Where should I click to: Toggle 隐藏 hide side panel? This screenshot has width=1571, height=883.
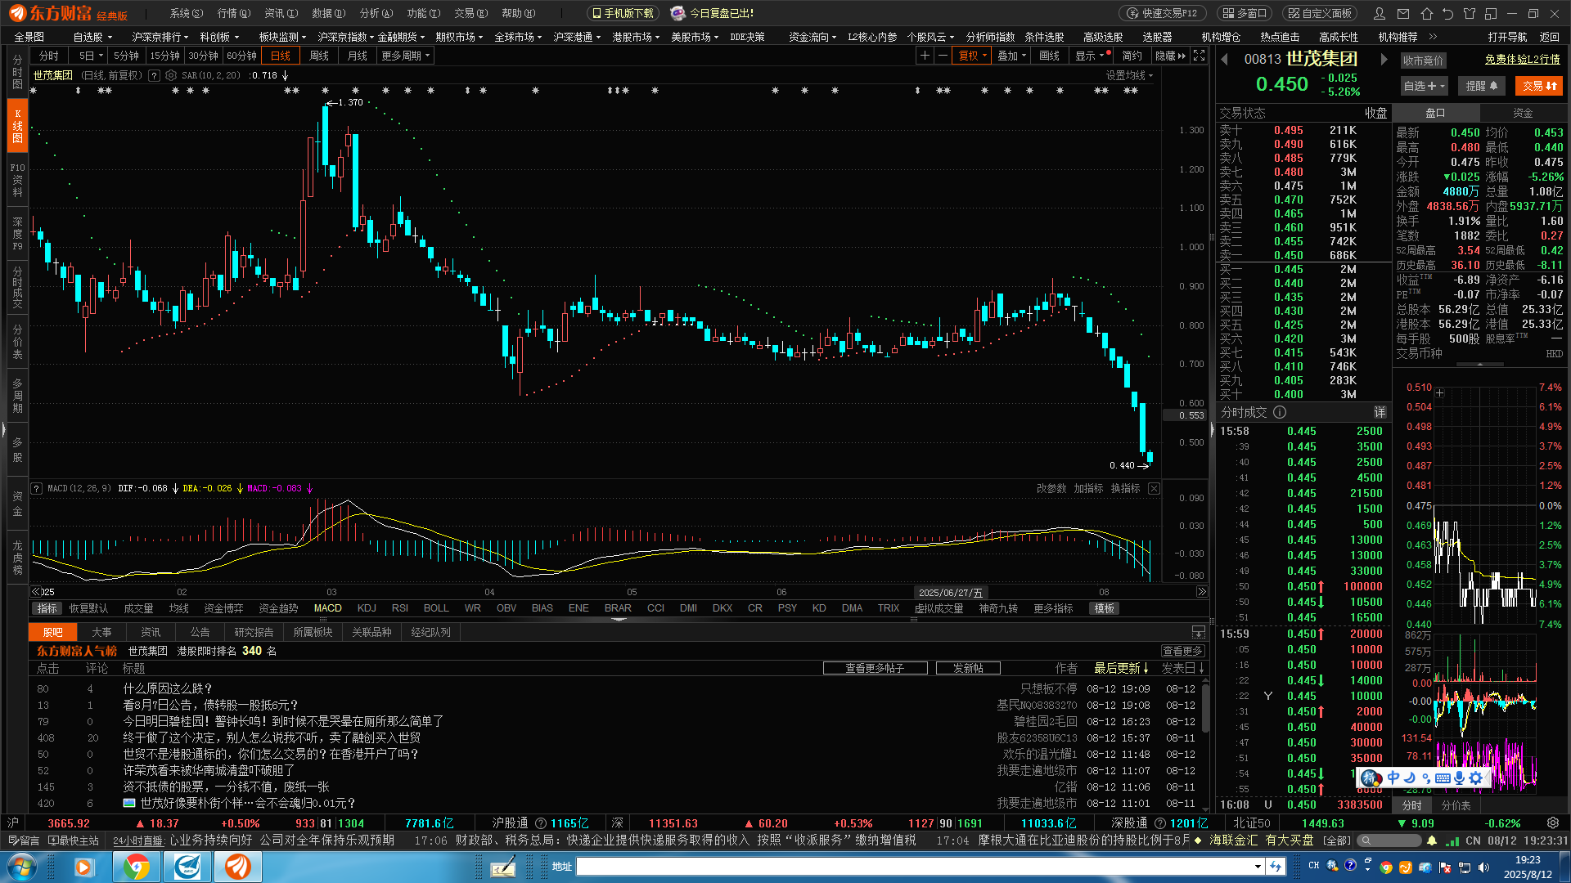[x=1170, y=56]
